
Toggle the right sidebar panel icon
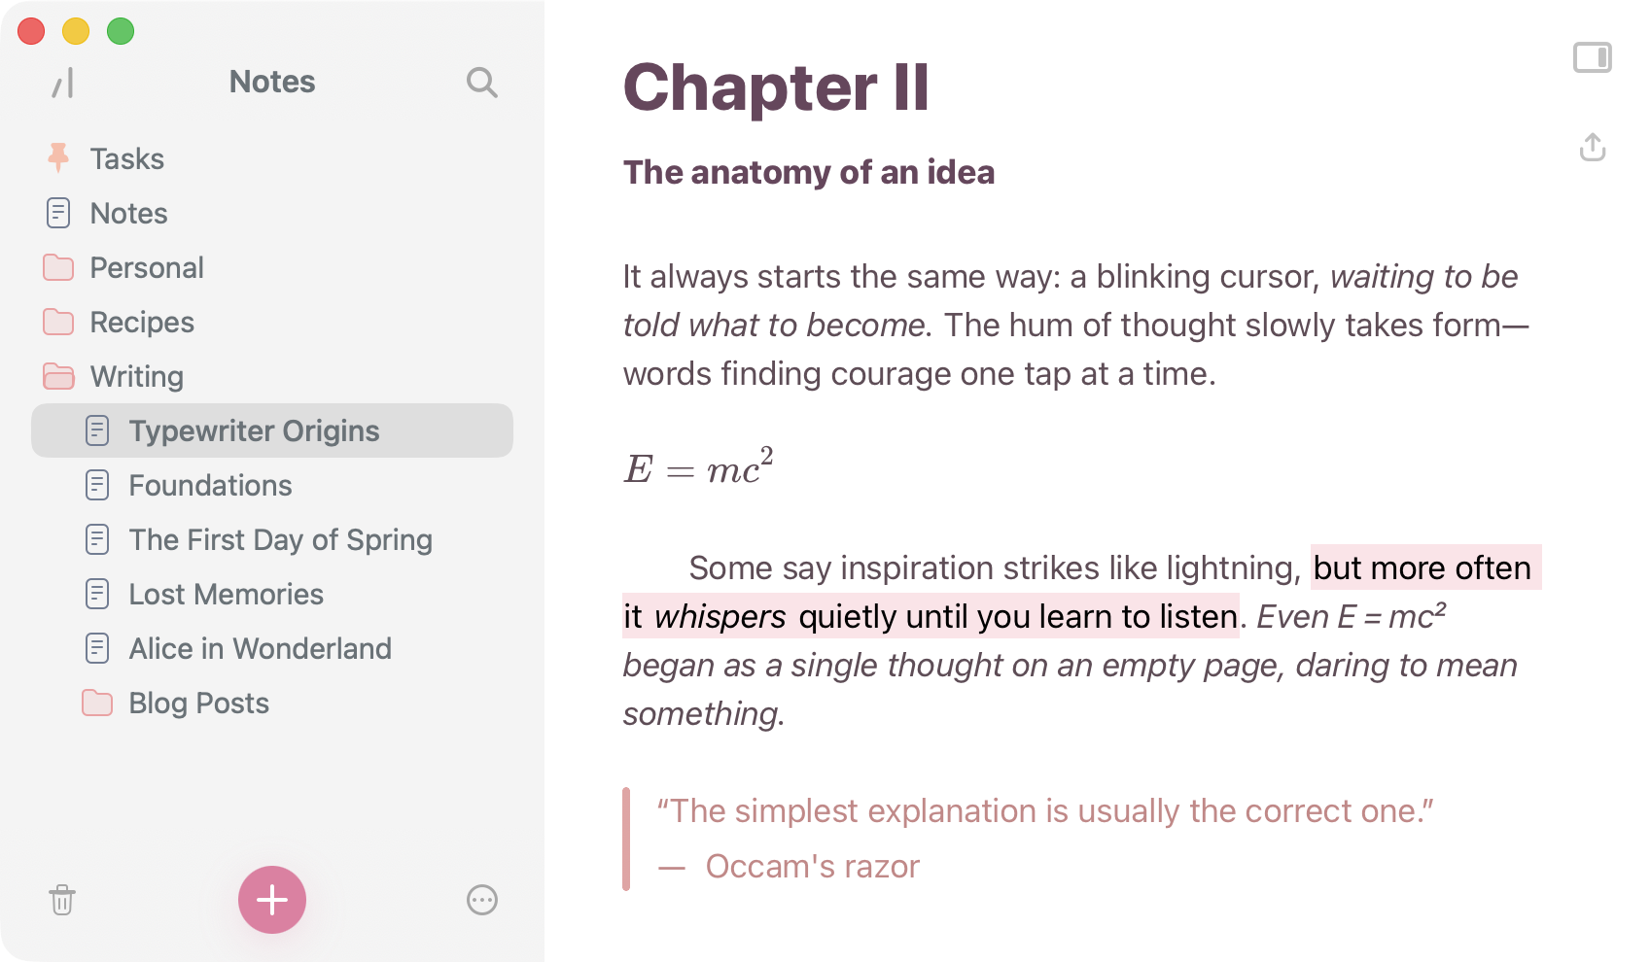1593,58
